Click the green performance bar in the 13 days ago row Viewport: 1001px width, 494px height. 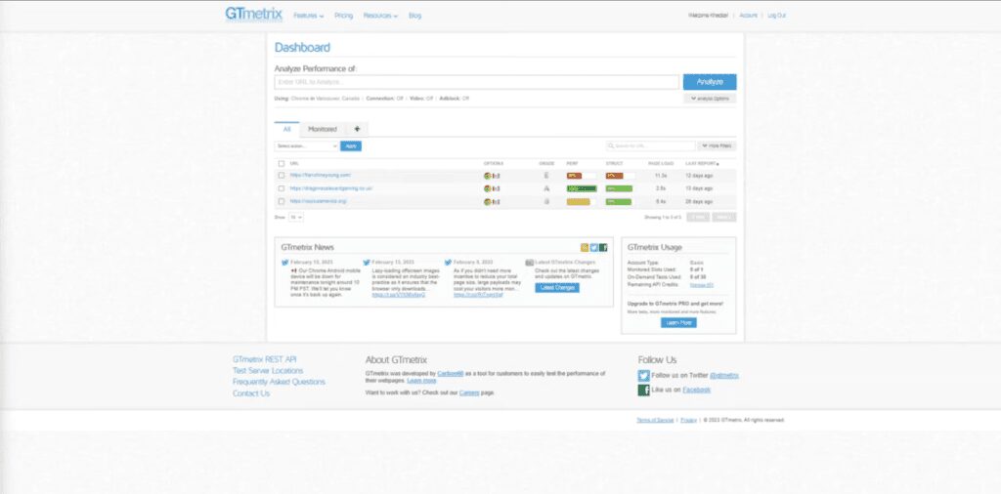tap(582, 188)
